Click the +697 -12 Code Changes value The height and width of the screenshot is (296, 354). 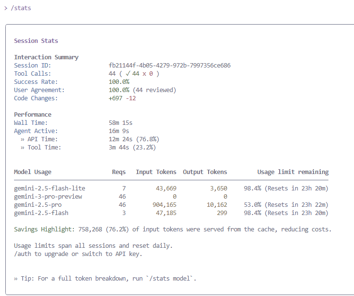coord(123,98)
